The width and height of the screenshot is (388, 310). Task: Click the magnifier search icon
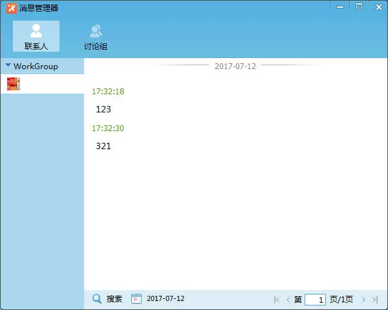coord(97,298)
